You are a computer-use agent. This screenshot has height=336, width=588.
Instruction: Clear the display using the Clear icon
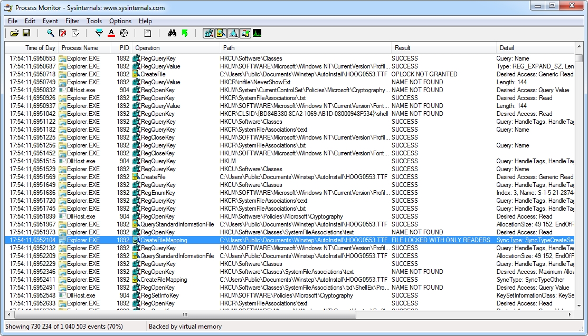[x=75, y=33]
